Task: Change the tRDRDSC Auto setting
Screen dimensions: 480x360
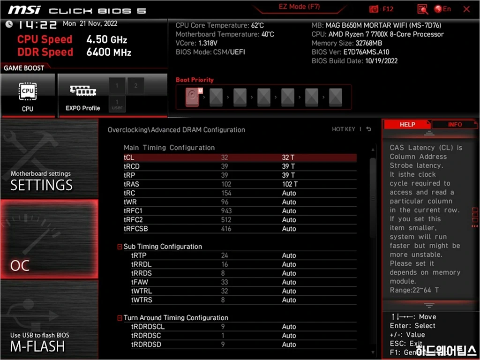Action: [x=289, y=336]
